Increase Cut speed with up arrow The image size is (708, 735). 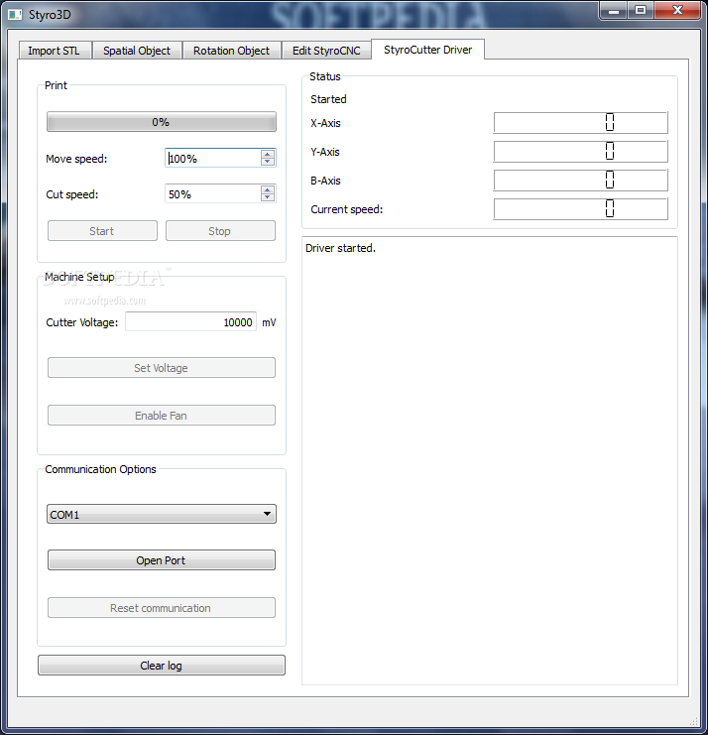coord(268,189)
